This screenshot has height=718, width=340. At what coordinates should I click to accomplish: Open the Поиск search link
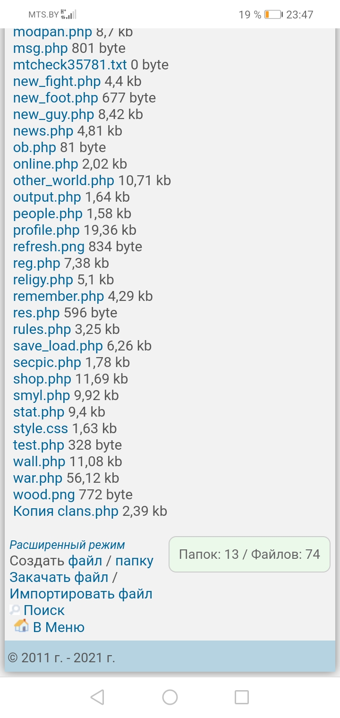tap(44, 610)
